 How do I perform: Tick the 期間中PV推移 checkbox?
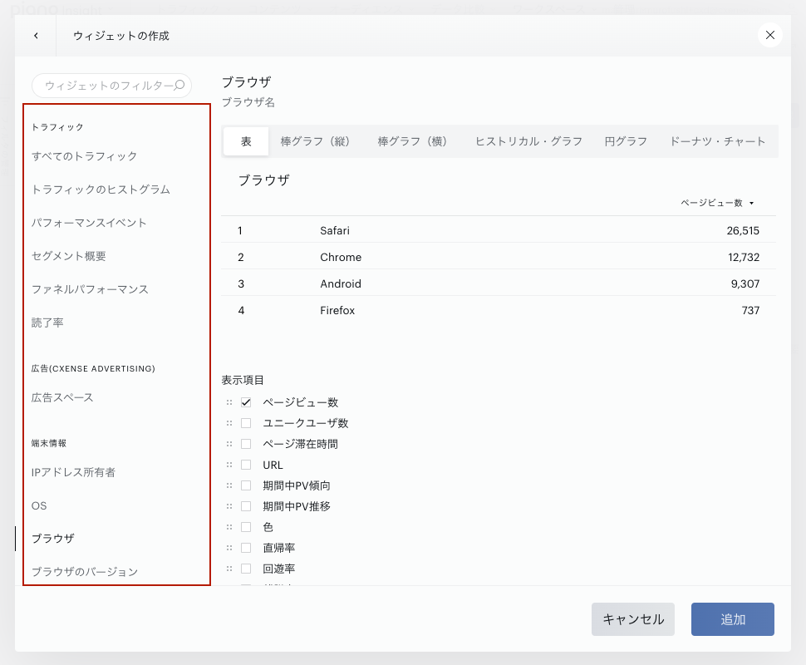246,506
